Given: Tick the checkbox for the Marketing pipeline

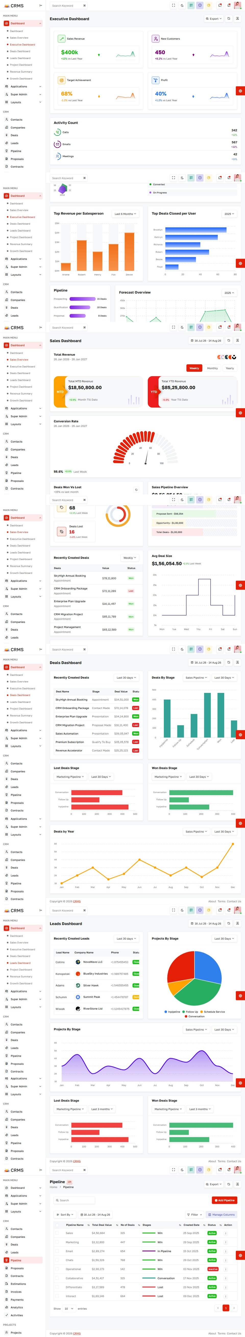Looking at the screenshot, I should [57, 1242].
